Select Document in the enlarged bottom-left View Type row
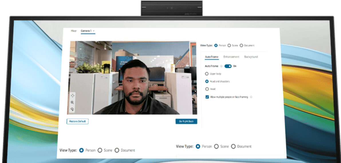 (117, 150)
